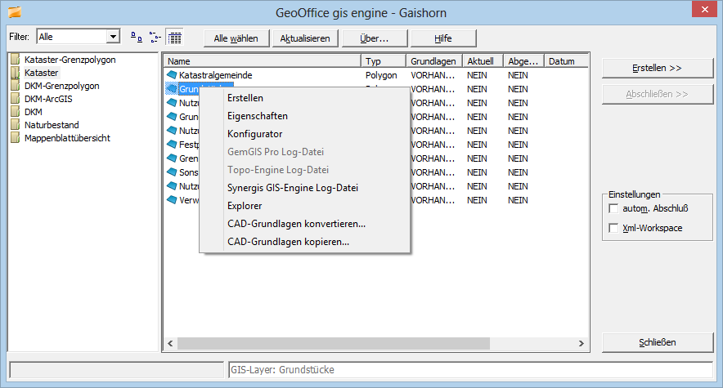Select the Kataster tree item
The height and width of the screenshot is (388, 723).
(41, 72)
